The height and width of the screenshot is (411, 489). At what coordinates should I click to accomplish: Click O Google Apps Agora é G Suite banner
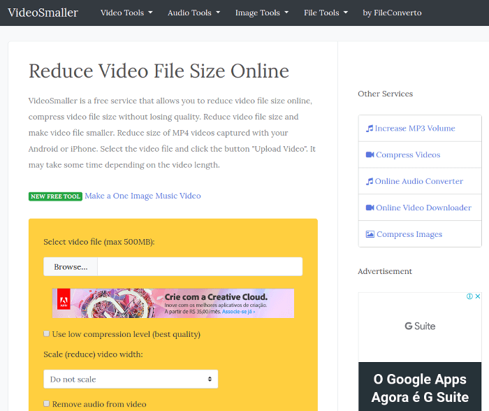(x=420, y=388)
